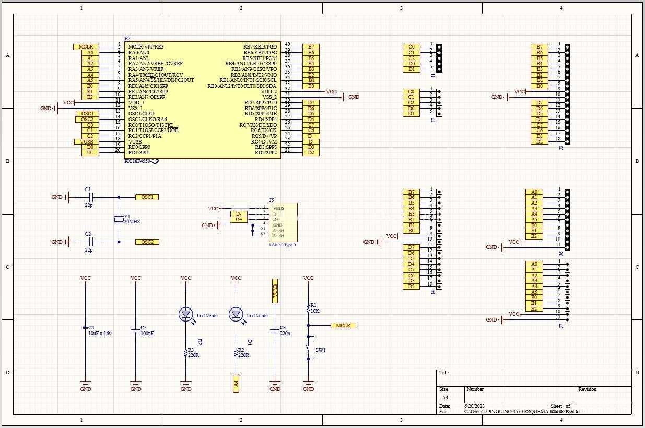Click the VUSB net label at IC pin 18

click(x=86, y=142)
